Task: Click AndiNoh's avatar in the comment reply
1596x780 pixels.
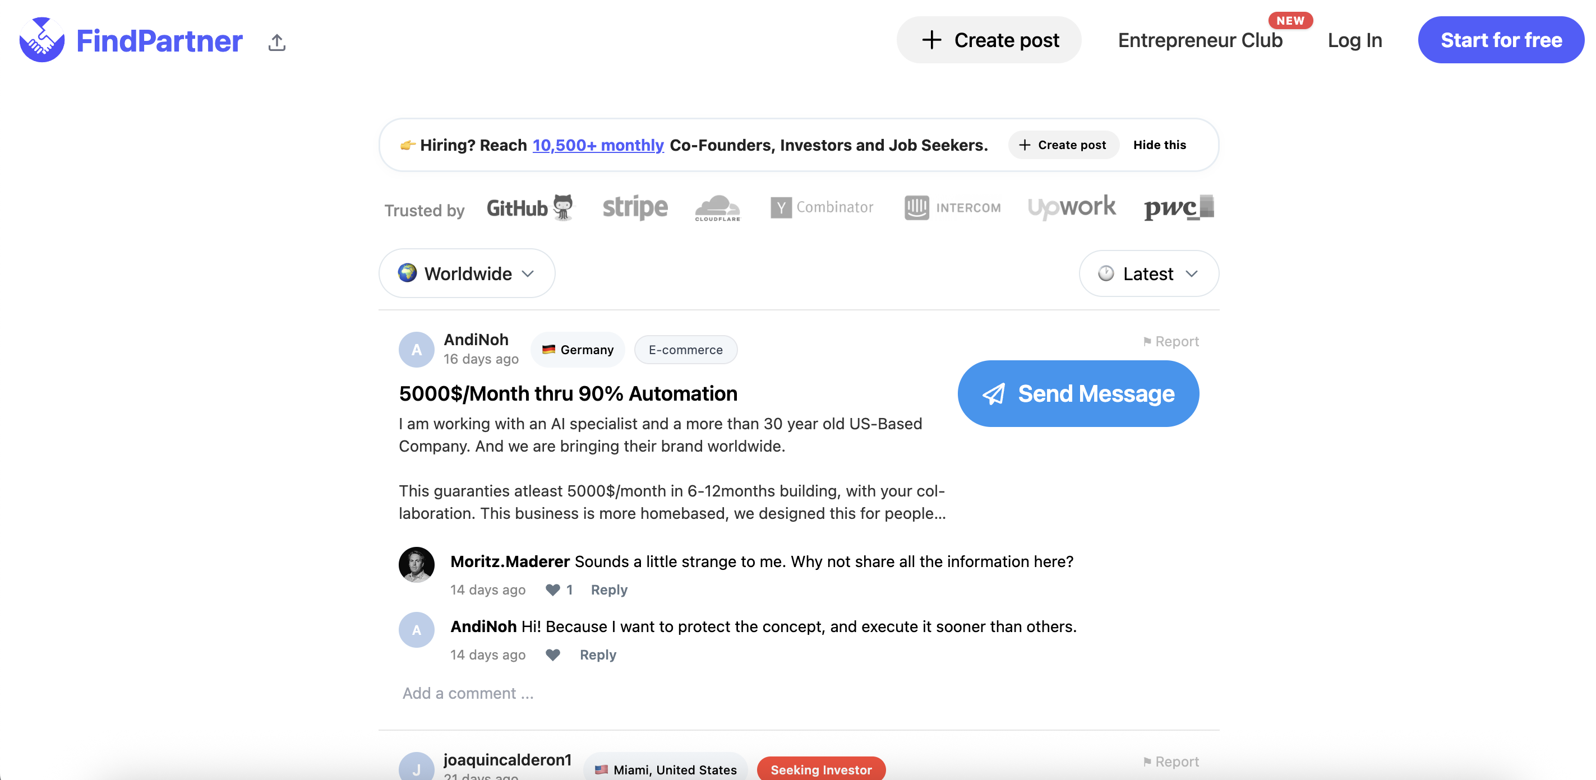Action: click(x=416, y=630)
